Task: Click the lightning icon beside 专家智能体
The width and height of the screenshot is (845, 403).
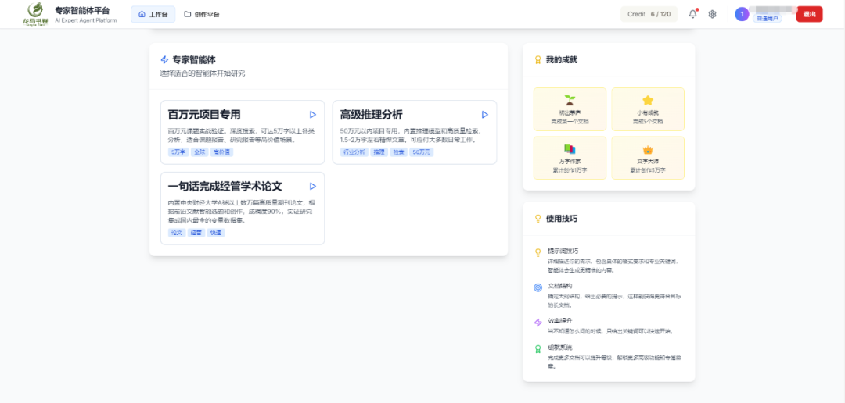Action: [164, 59]
